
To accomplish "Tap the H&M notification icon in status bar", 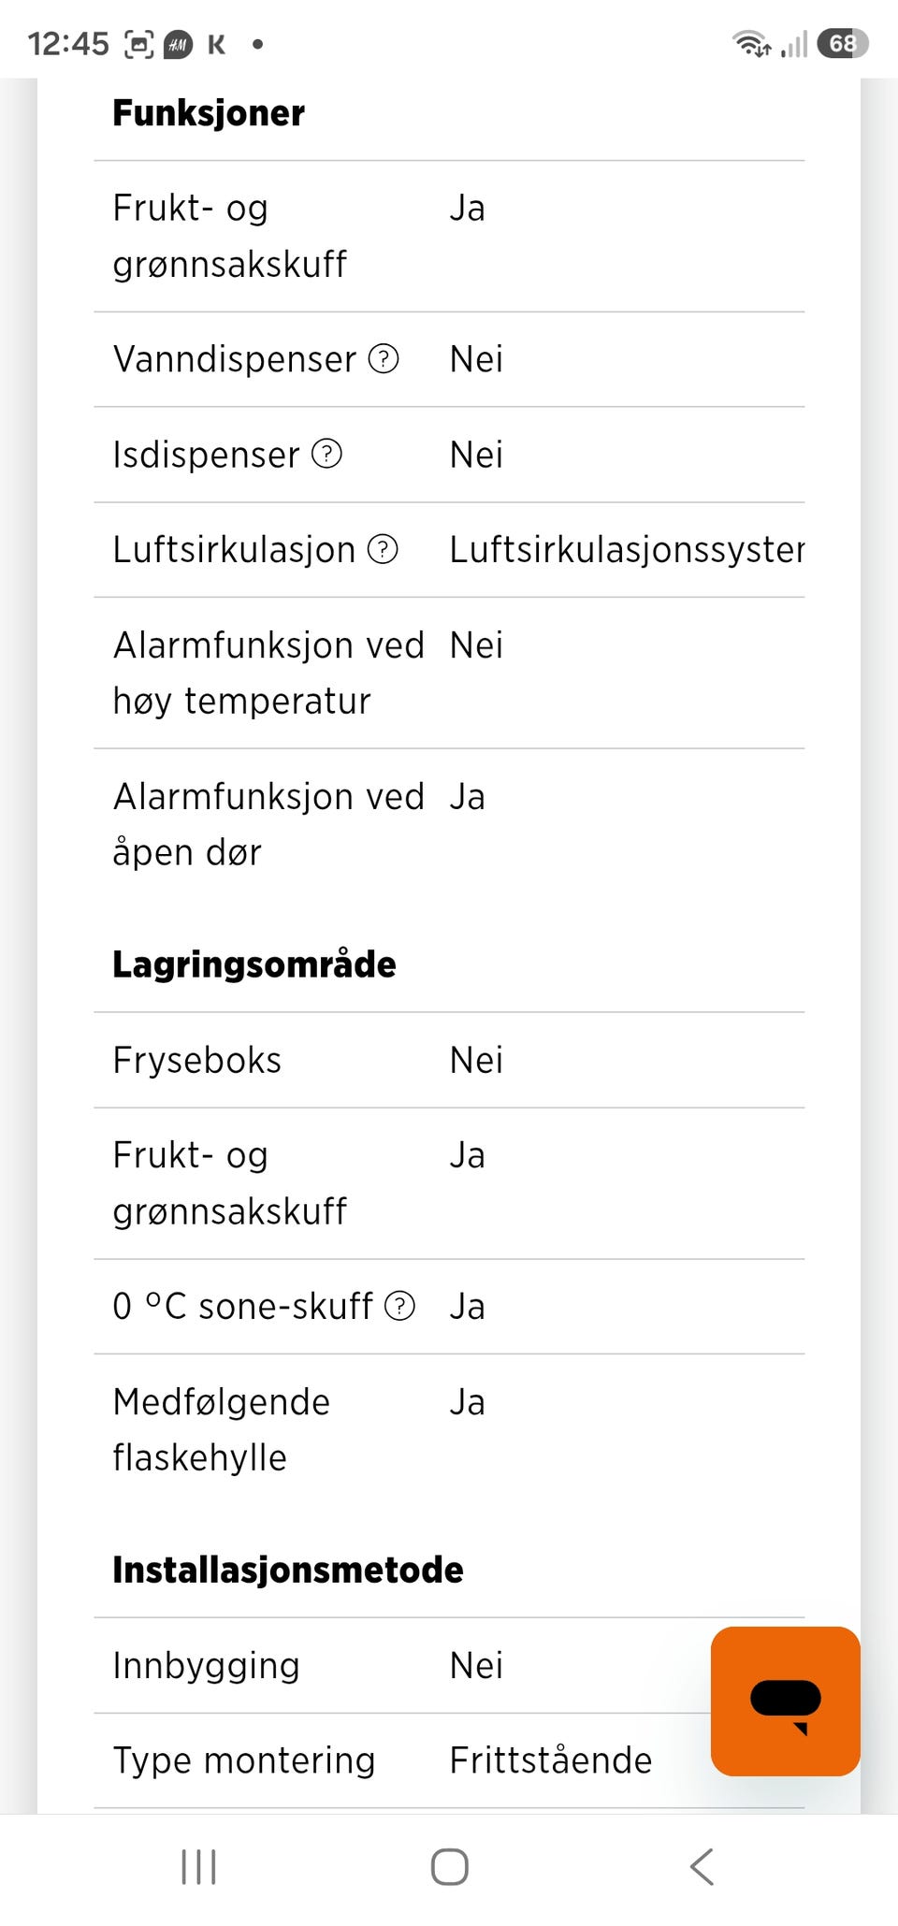I will tap(178, 44).
